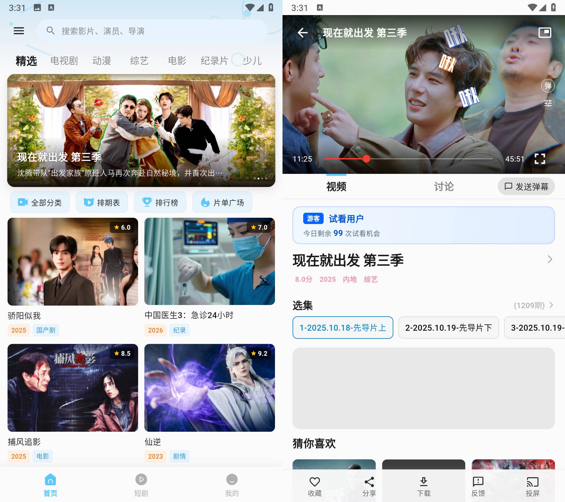Viewport: 565px width, 502px height.
Task: Switch to the 讨论 discussion tab
Action: pos(444,186)
